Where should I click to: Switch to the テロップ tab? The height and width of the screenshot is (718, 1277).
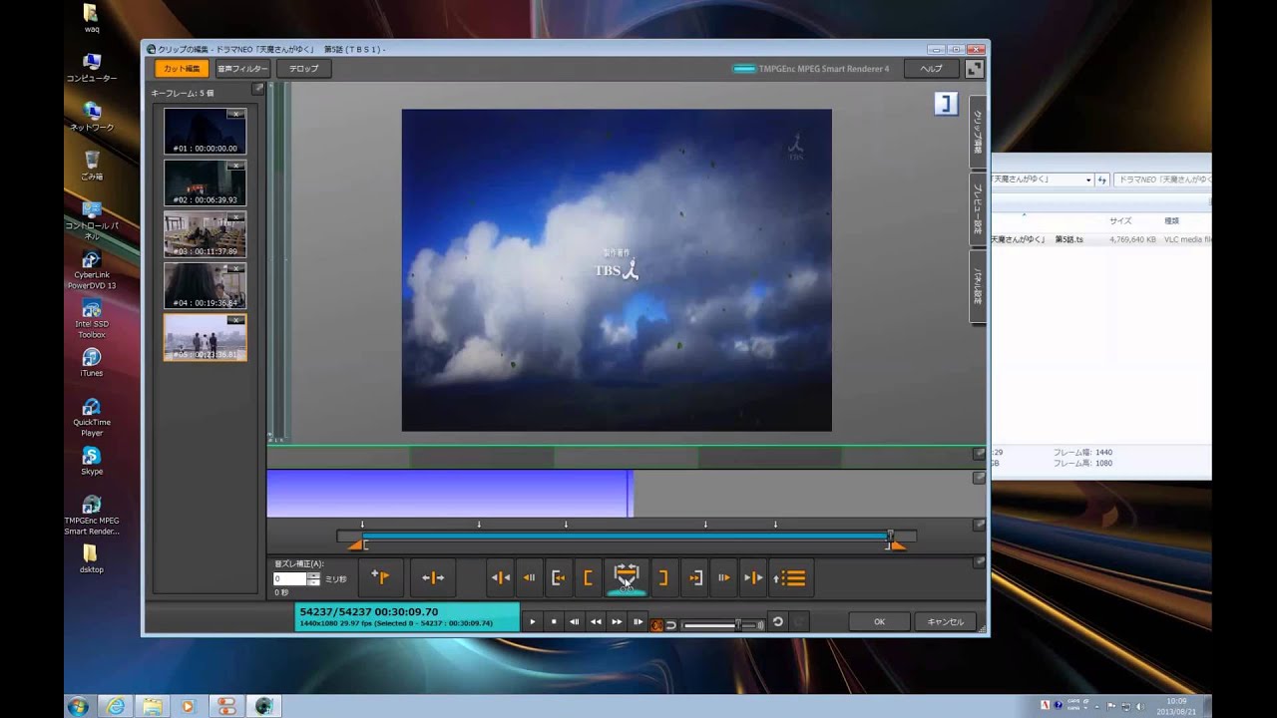pyautogui.click(x=304, y=69)
